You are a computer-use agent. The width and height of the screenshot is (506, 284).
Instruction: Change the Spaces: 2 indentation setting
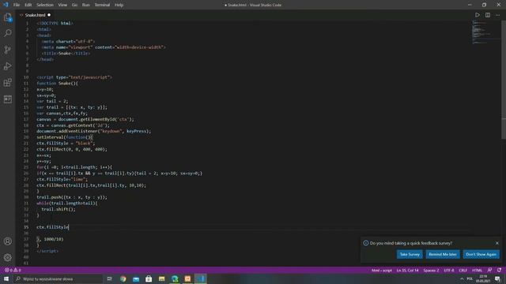click(431, 270)
